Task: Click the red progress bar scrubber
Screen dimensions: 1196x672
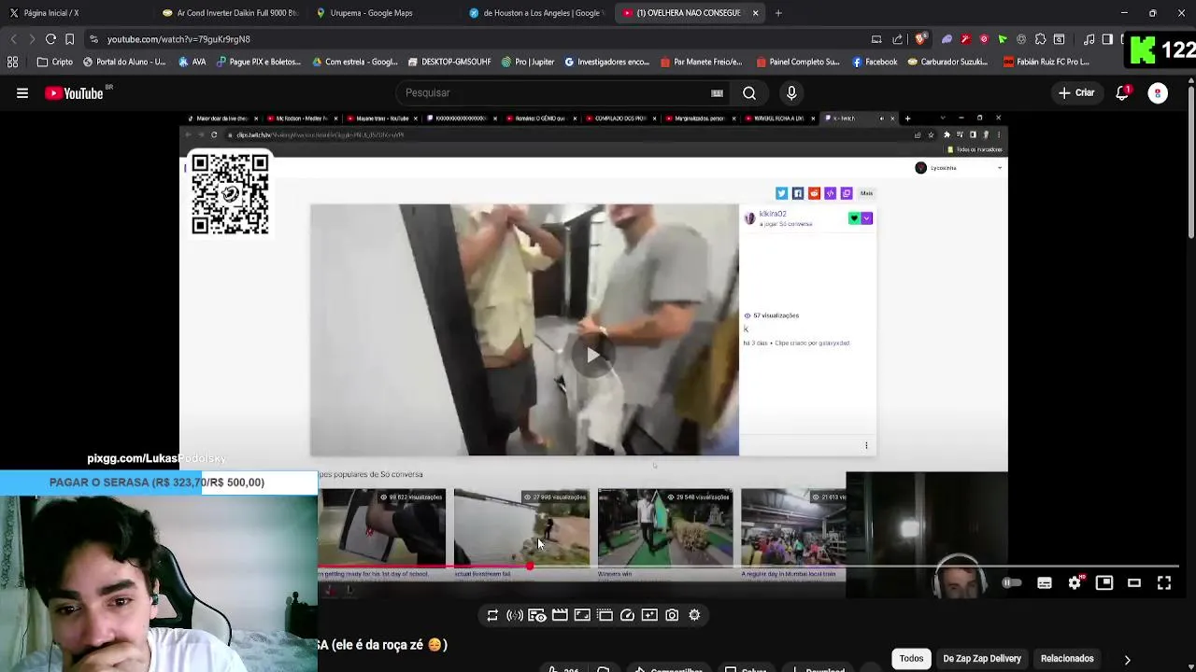Action: 530,567
